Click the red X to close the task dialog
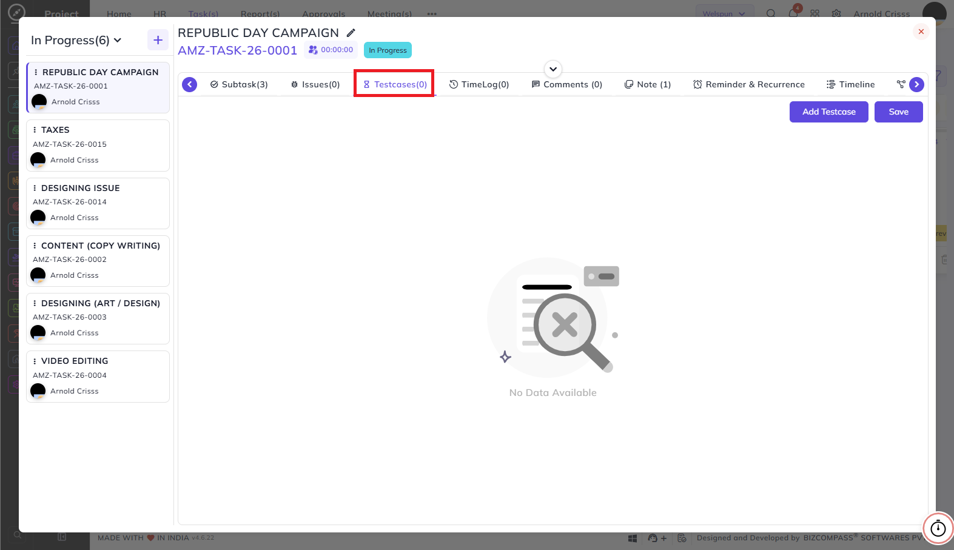Screen dimensions: 954x550 coord(921,32)
